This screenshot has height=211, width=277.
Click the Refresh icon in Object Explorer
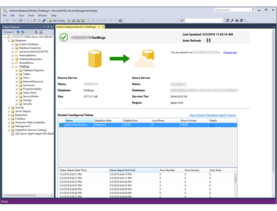(36, 32)
